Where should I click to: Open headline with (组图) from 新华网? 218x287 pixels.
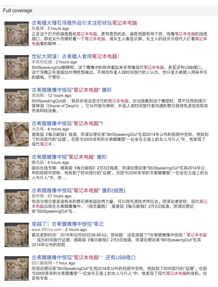coord(79,191)
